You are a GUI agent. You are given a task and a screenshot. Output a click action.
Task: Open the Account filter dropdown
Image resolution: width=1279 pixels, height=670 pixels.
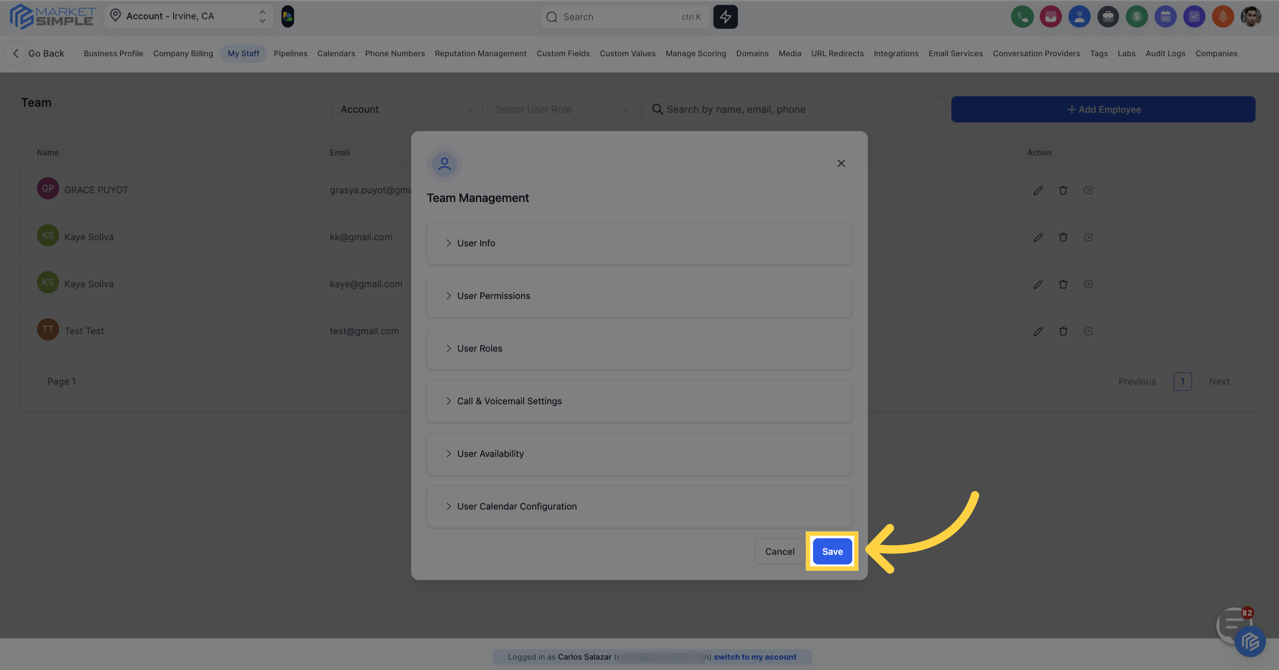407,109
